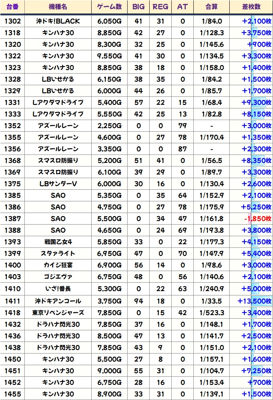This screenshot has width=273, height=400.
Task: Select machine number 1411 cell
Action: 12,301
